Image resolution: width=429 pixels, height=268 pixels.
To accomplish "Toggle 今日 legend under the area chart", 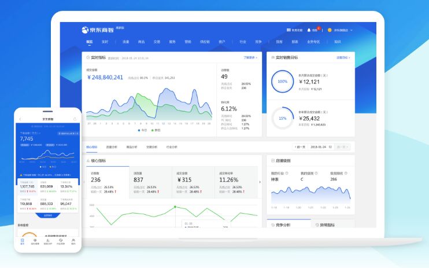I will pos(142,130).
